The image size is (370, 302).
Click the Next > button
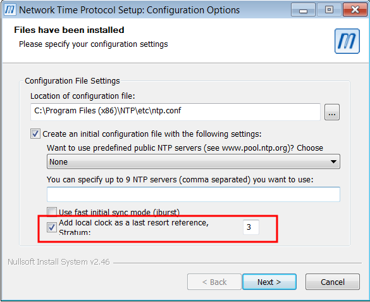269,282
